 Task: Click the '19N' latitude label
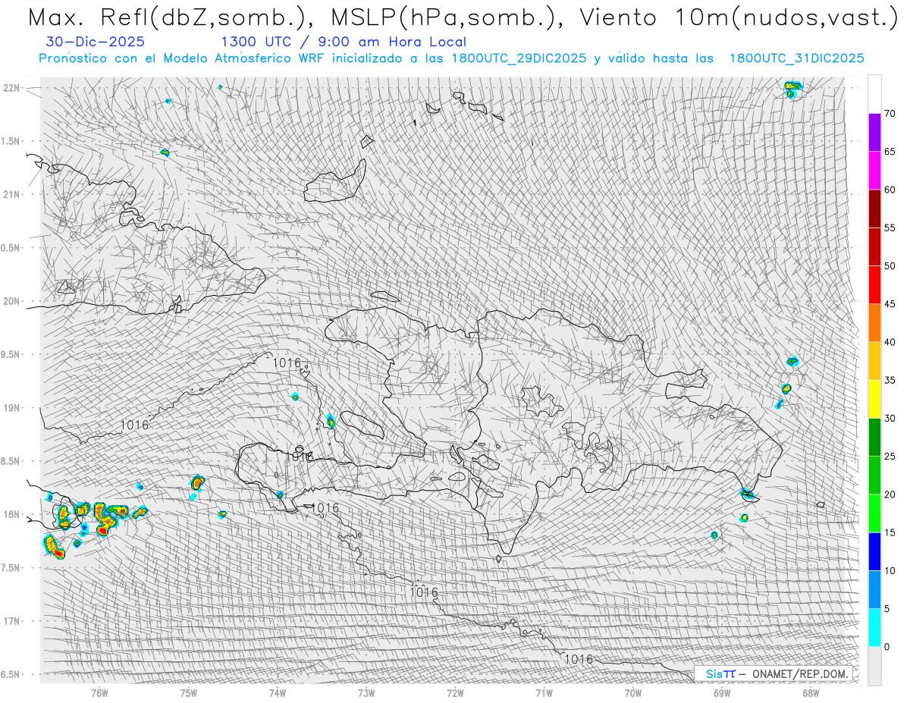[11, 407]
